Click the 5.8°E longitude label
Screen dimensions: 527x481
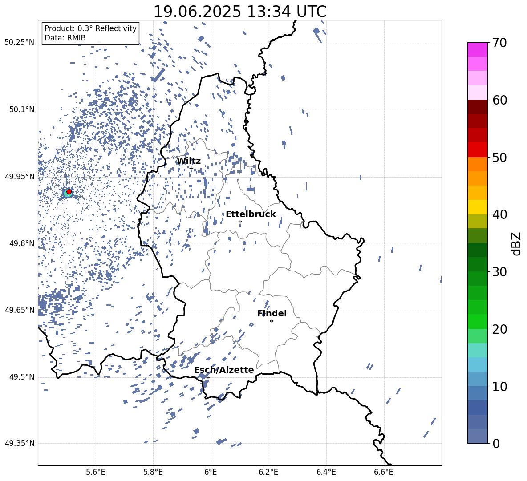pyautogui.click(x=153, y=472)
